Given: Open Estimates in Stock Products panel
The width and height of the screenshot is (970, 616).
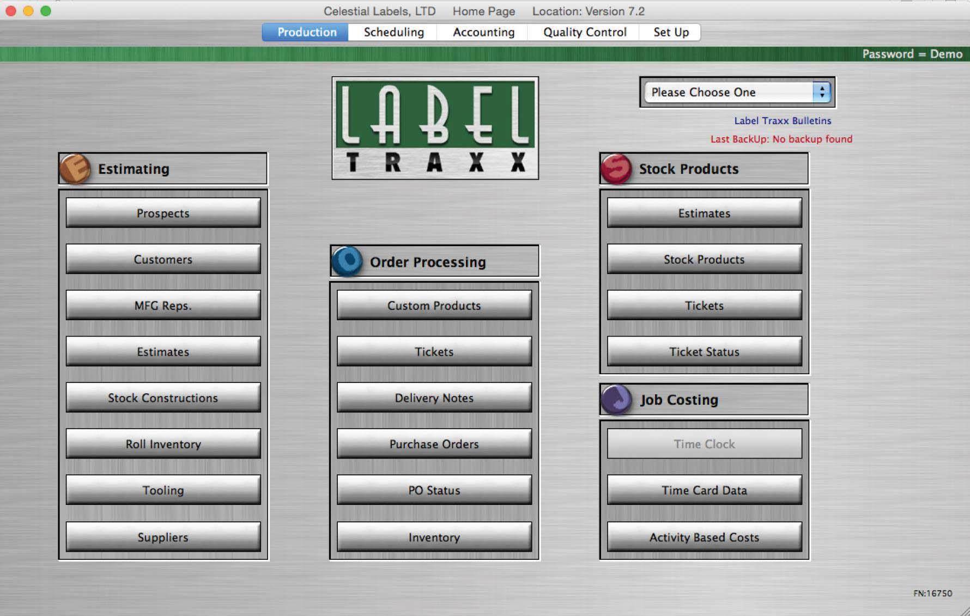Looking at the screenshot, I should (x=704, y=213).
